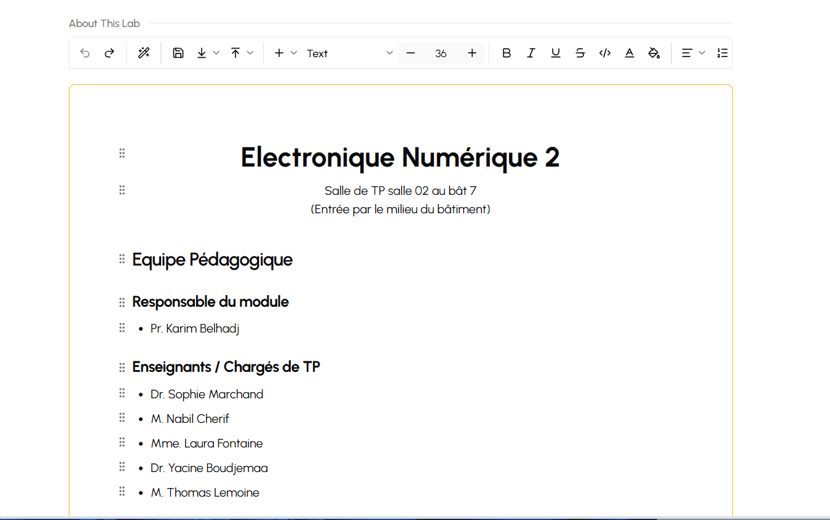Click drag handle beside Equipe Pédagogique heading

[x=122, y=259]
